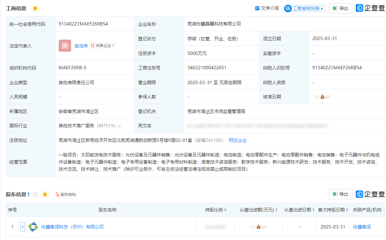Click the info icon next to 股东信息
Viewport: 386px width, 240px height.
35,195
